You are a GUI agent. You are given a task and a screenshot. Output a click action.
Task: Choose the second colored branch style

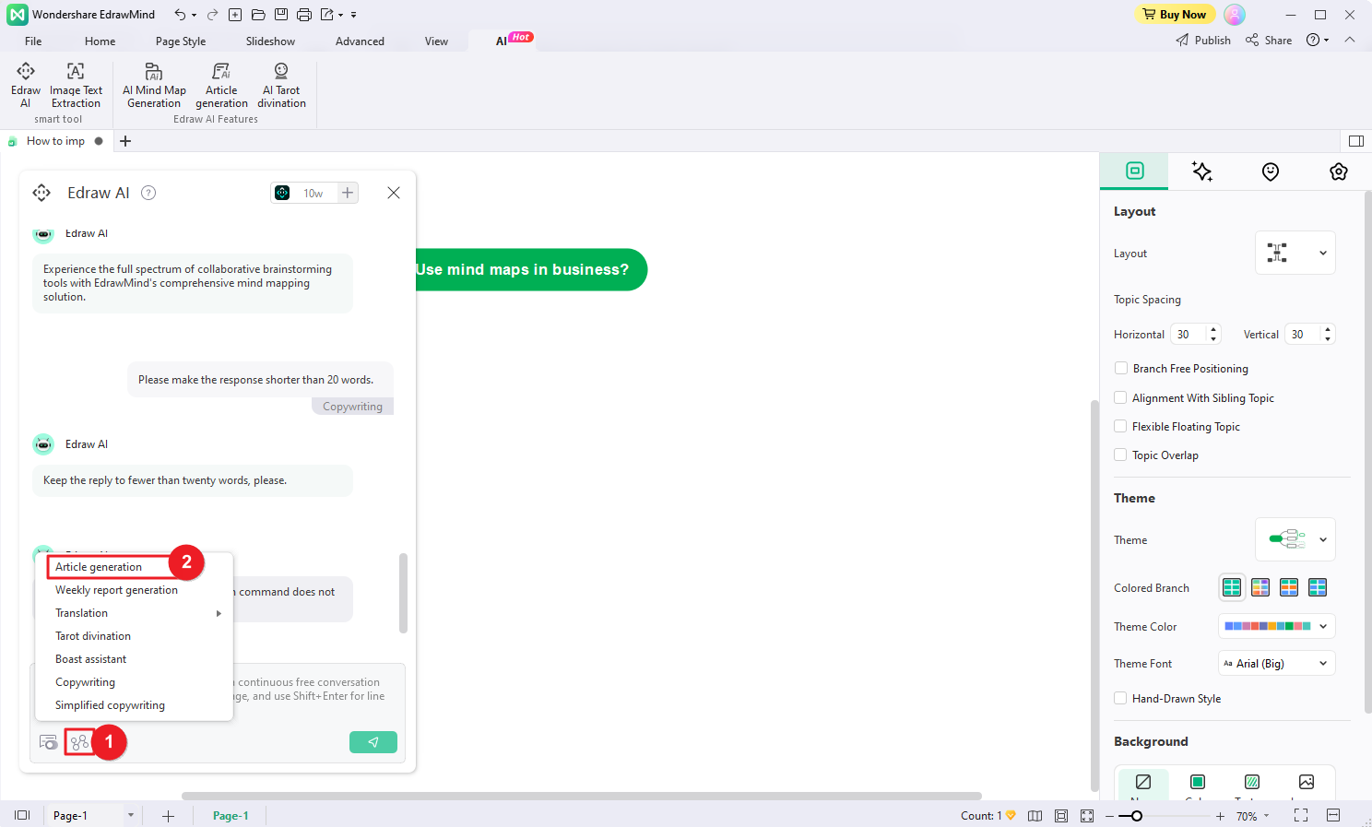click(1260, 587)
